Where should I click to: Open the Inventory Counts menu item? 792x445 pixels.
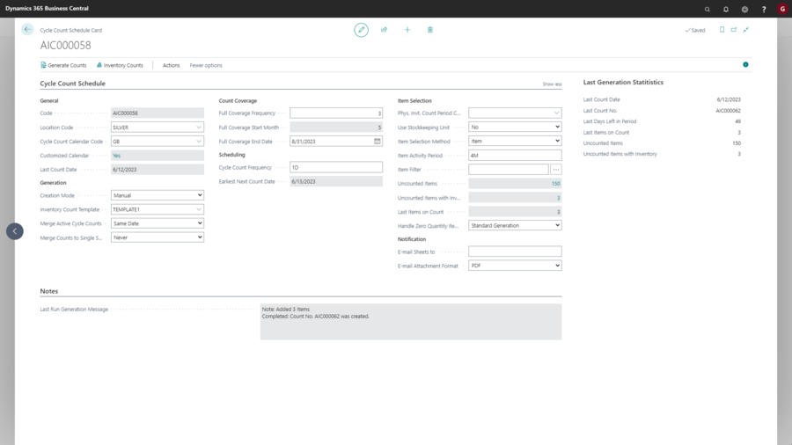pyautogui.click(x=120, y=65)
